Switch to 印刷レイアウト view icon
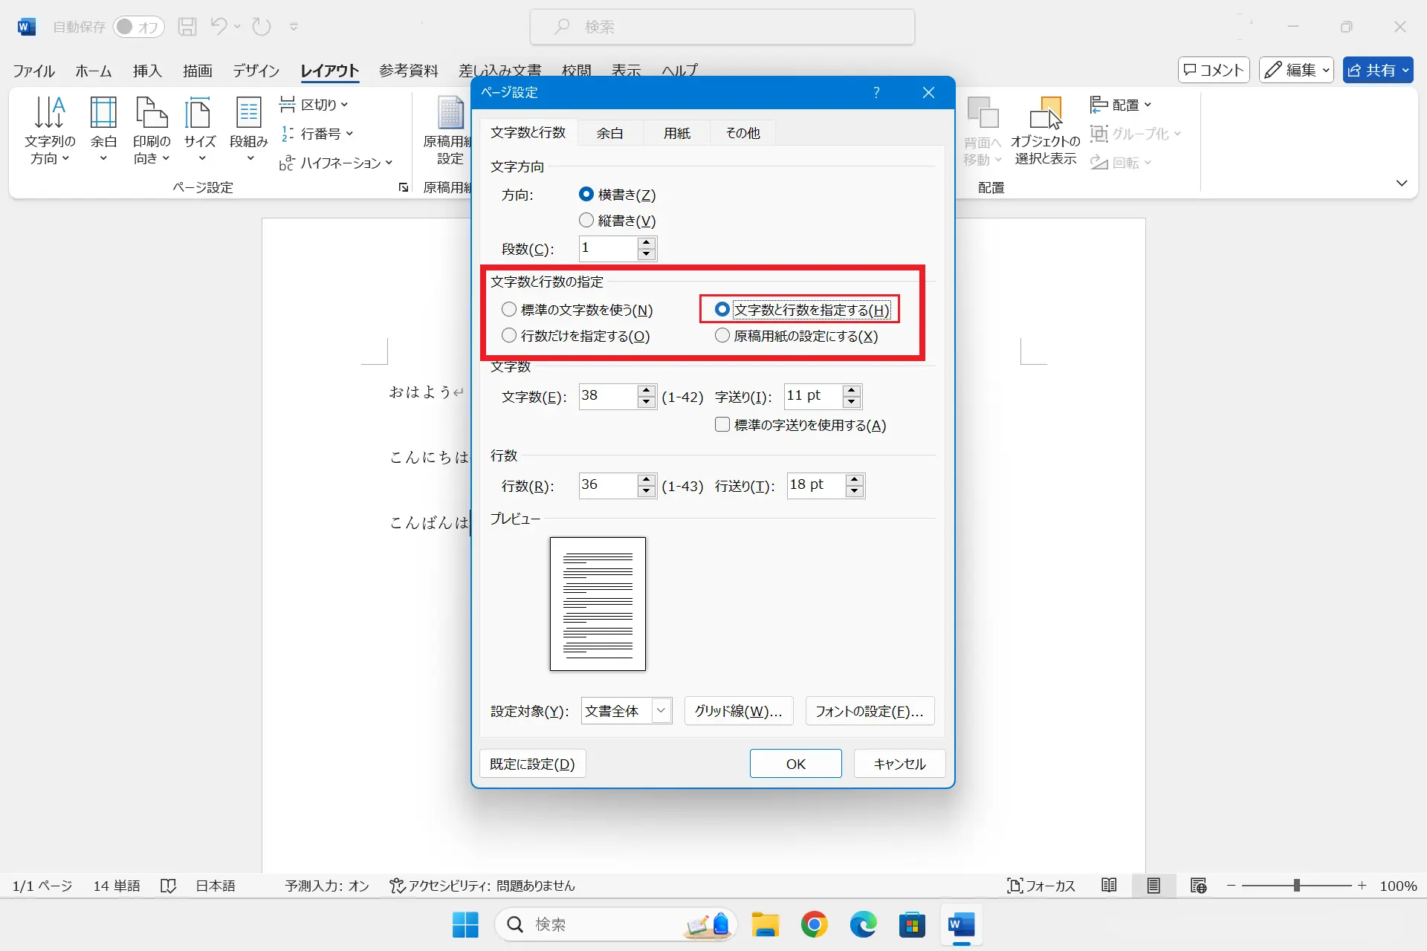 (1153, 886)
